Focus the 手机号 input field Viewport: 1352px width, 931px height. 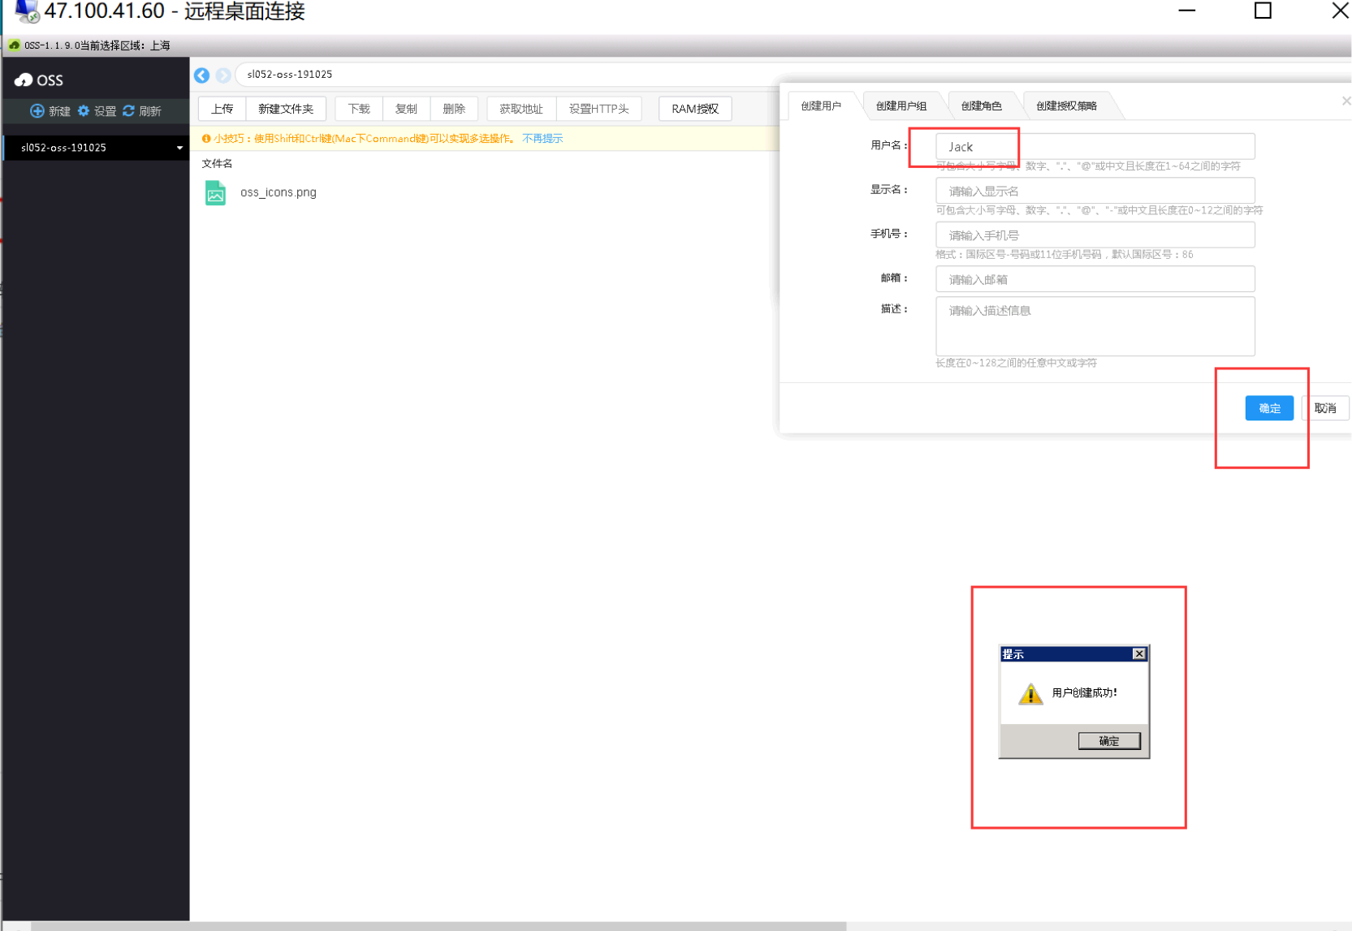[x=1095, y=235]
